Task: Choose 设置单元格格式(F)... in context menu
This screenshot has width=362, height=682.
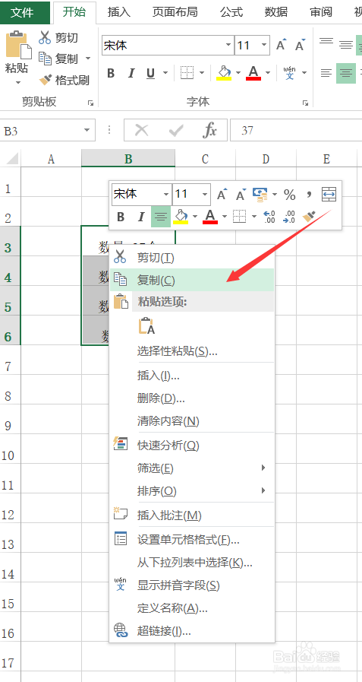Action: [192, 541]
